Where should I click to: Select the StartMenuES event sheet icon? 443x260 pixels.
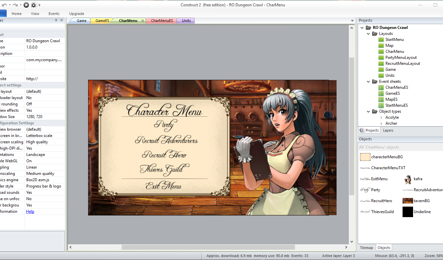tap(381, 105)
